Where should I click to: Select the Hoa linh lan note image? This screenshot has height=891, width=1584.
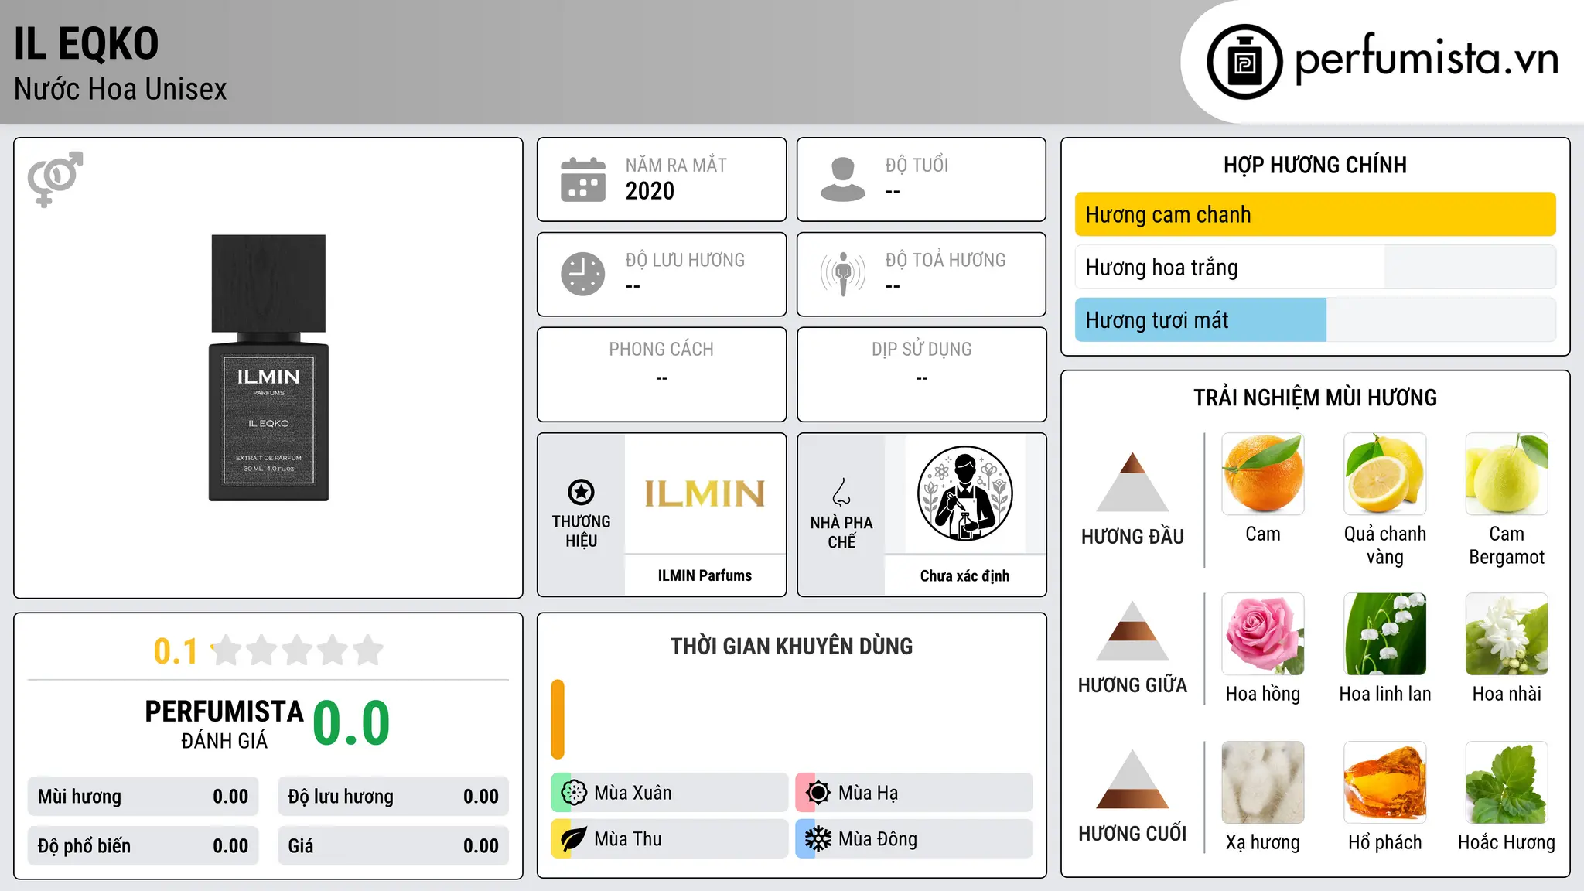[x=1385, y=634]
